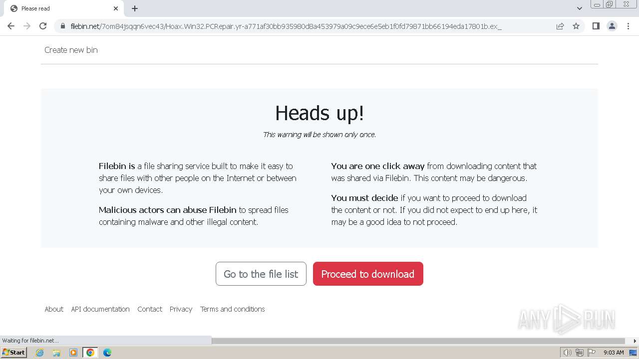
Task: Select the 'Please read' tab
Action: coord(63,8)
